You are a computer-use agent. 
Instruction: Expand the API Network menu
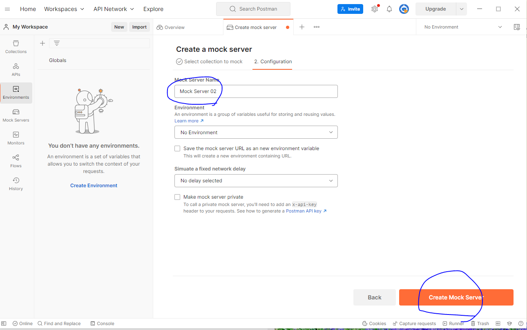point(114,9)
